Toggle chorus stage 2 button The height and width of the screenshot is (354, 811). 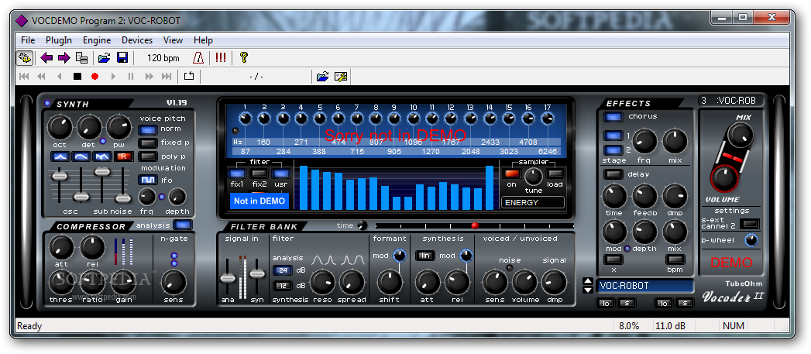click(613, 150)
